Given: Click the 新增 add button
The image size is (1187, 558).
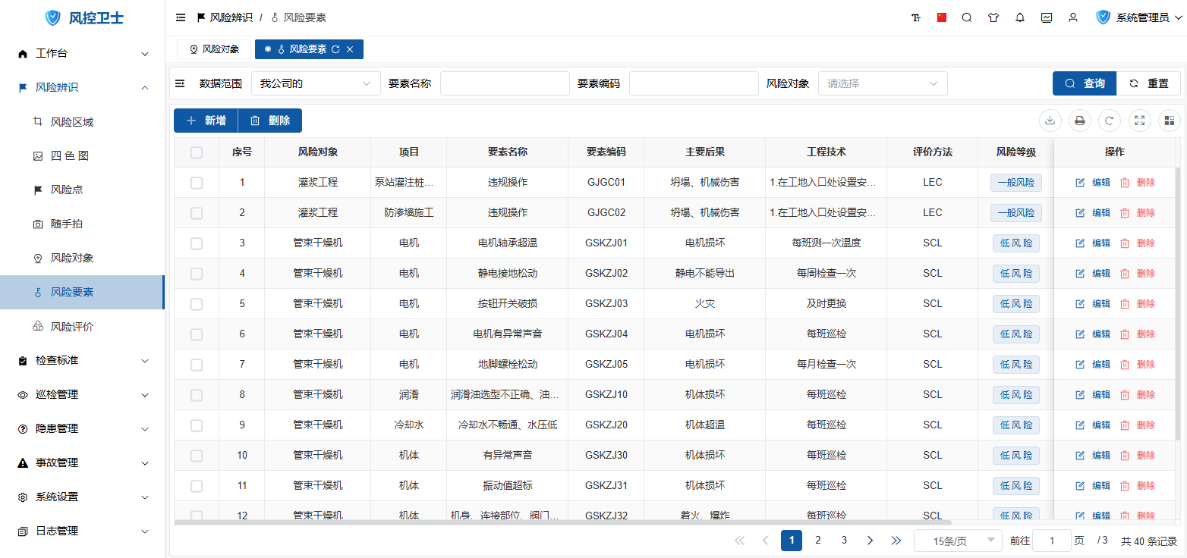Looking at the screenshot, I should tap(206, 121).
